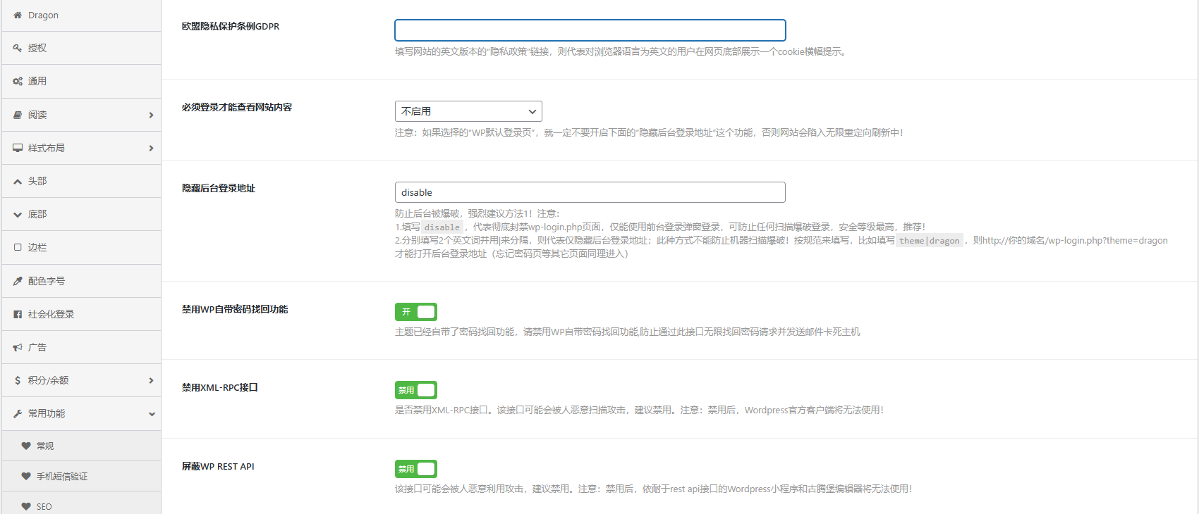Open the 常规 submenu item
Image resolution: width=1199 pixels, height=514 pixels.
pyautogui.click(x=45, y=446)
